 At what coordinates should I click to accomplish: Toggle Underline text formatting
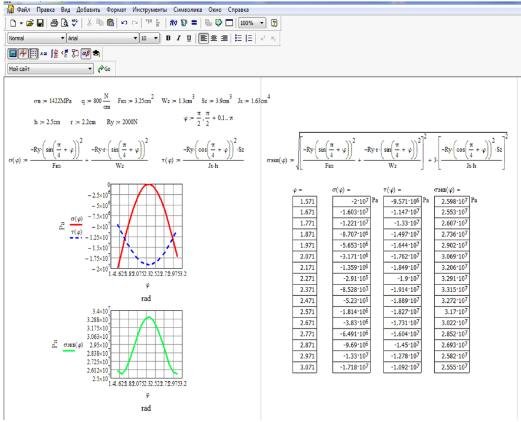click(189, 38)
